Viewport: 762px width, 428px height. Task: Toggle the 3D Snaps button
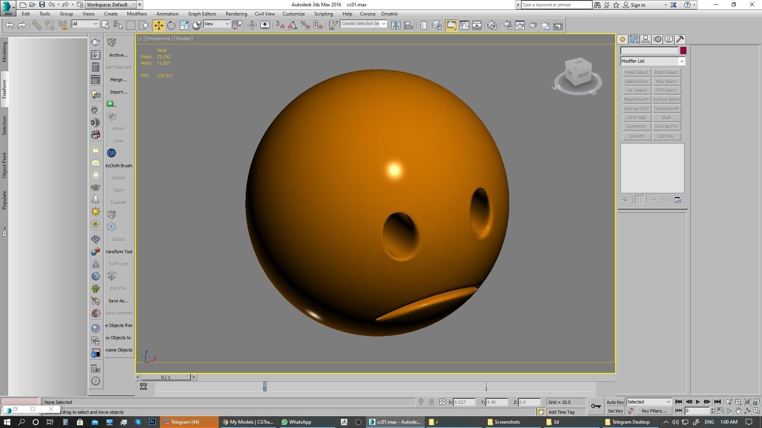pyautogui.click(x=280, y=25)
